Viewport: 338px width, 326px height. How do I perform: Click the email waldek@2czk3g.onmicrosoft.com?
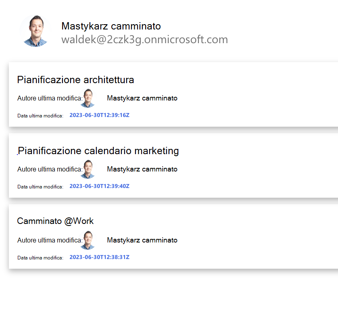coord(144,40)
